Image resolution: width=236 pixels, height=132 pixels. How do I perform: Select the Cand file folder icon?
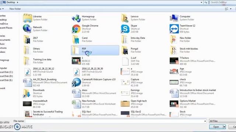[76, 40]
